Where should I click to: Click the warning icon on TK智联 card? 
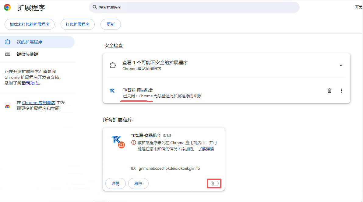(x=133, y=142)
